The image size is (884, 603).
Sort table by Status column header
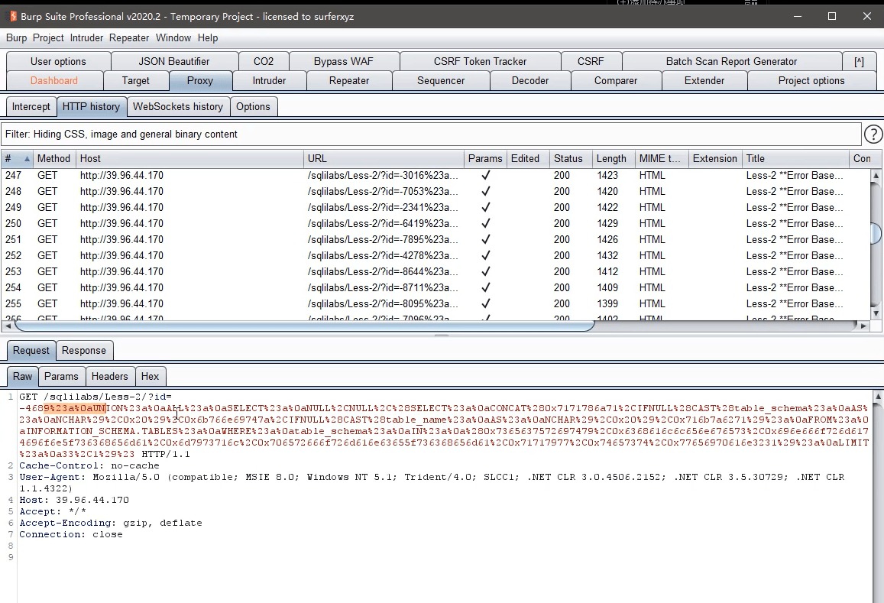coord(568,158)
